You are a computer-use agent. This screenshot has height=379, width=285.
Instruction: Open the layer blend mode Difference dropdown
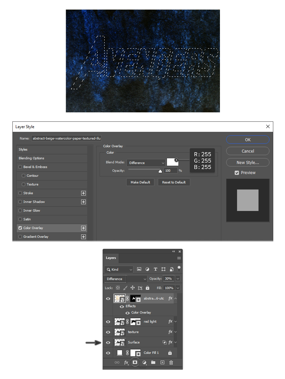125,279
